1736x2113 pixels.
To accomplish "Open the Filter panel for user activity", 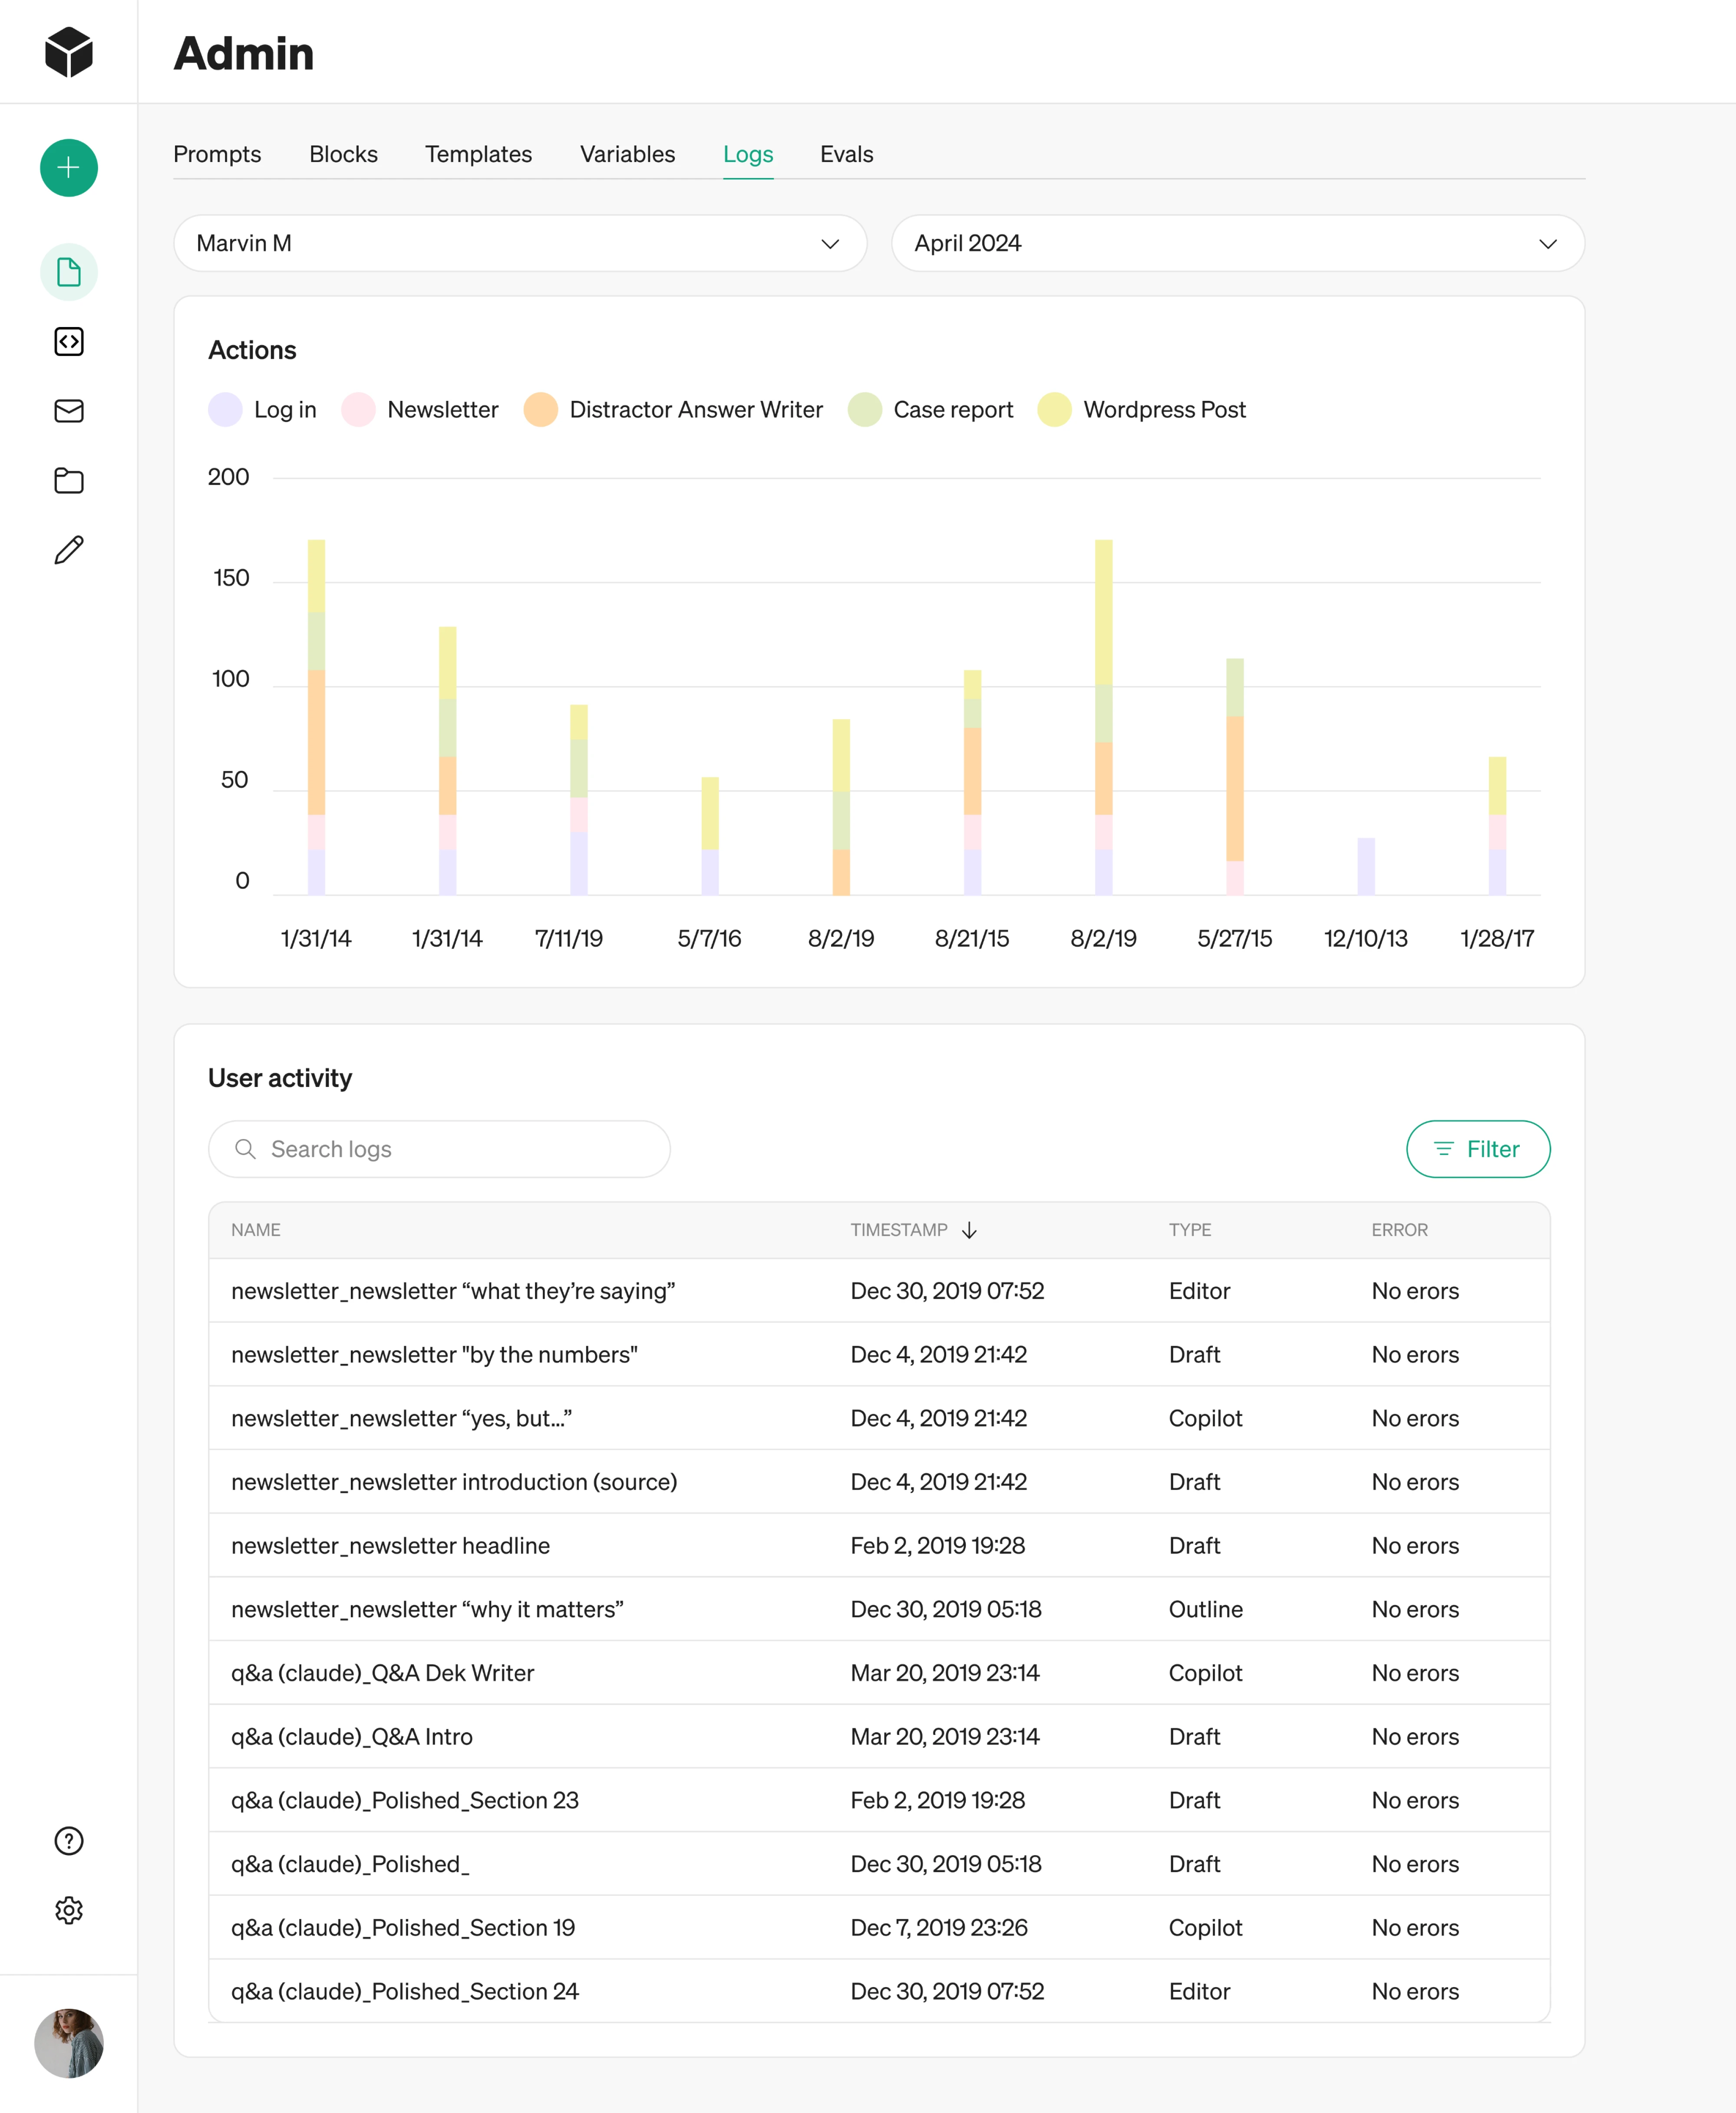I will 1478,1149.
